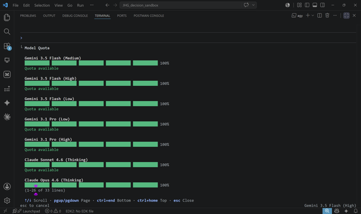The height and width of the screenshot is (214, 361).
Task: Click the Gemini 3.5 Flash (Medium) quota bar
Action: 91,63
